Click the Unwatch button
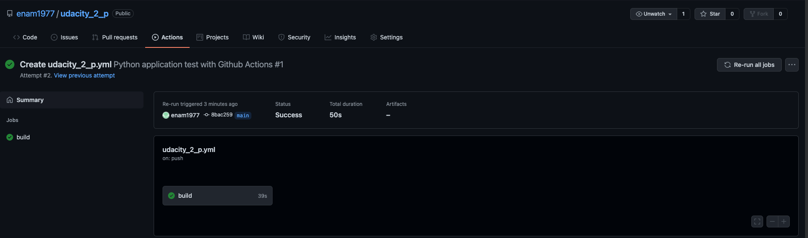The height and width of the screenshot is (238, 808). (x=654, y=14)
